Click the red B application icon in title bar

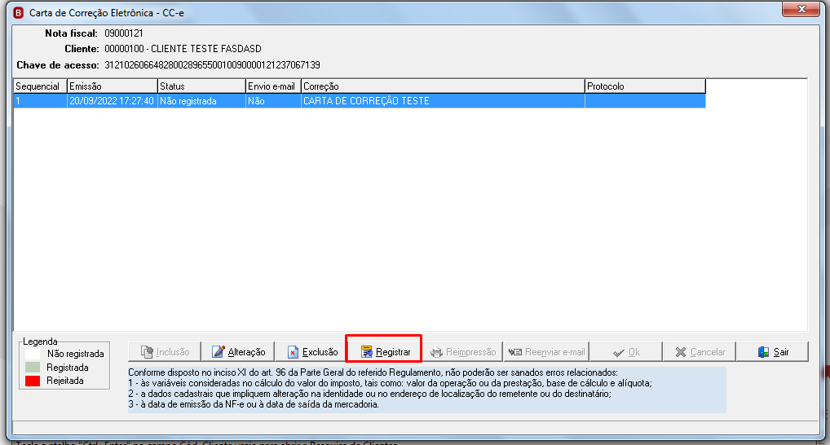click(x=18, y=13)
